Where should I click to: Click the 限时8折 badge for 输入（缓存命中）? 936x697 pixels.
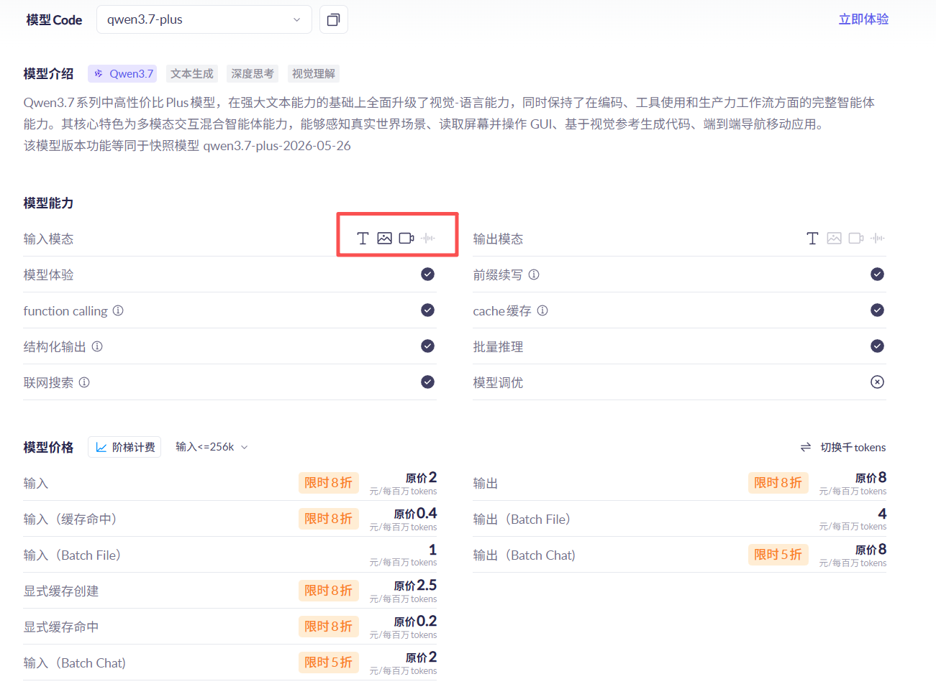coord(329,519)
